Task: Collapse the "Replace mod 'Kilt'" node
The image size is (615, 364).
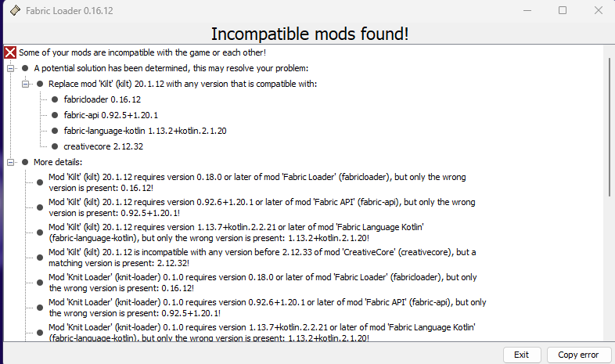Action: click(x=25, y=84)
